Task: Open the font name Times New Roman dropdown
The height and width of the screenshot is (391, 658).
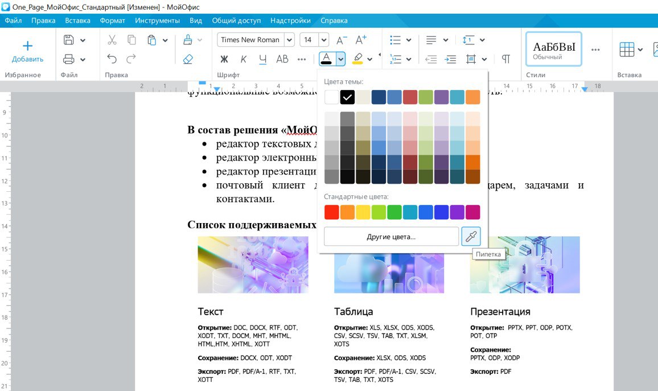Action: pyautogui.click(x=289, y=40)
